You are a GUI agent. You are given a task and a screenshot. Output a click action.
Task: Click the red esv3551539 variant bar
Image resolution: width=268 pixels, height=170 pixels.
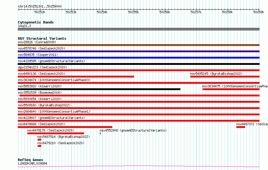tap(139, 96)
